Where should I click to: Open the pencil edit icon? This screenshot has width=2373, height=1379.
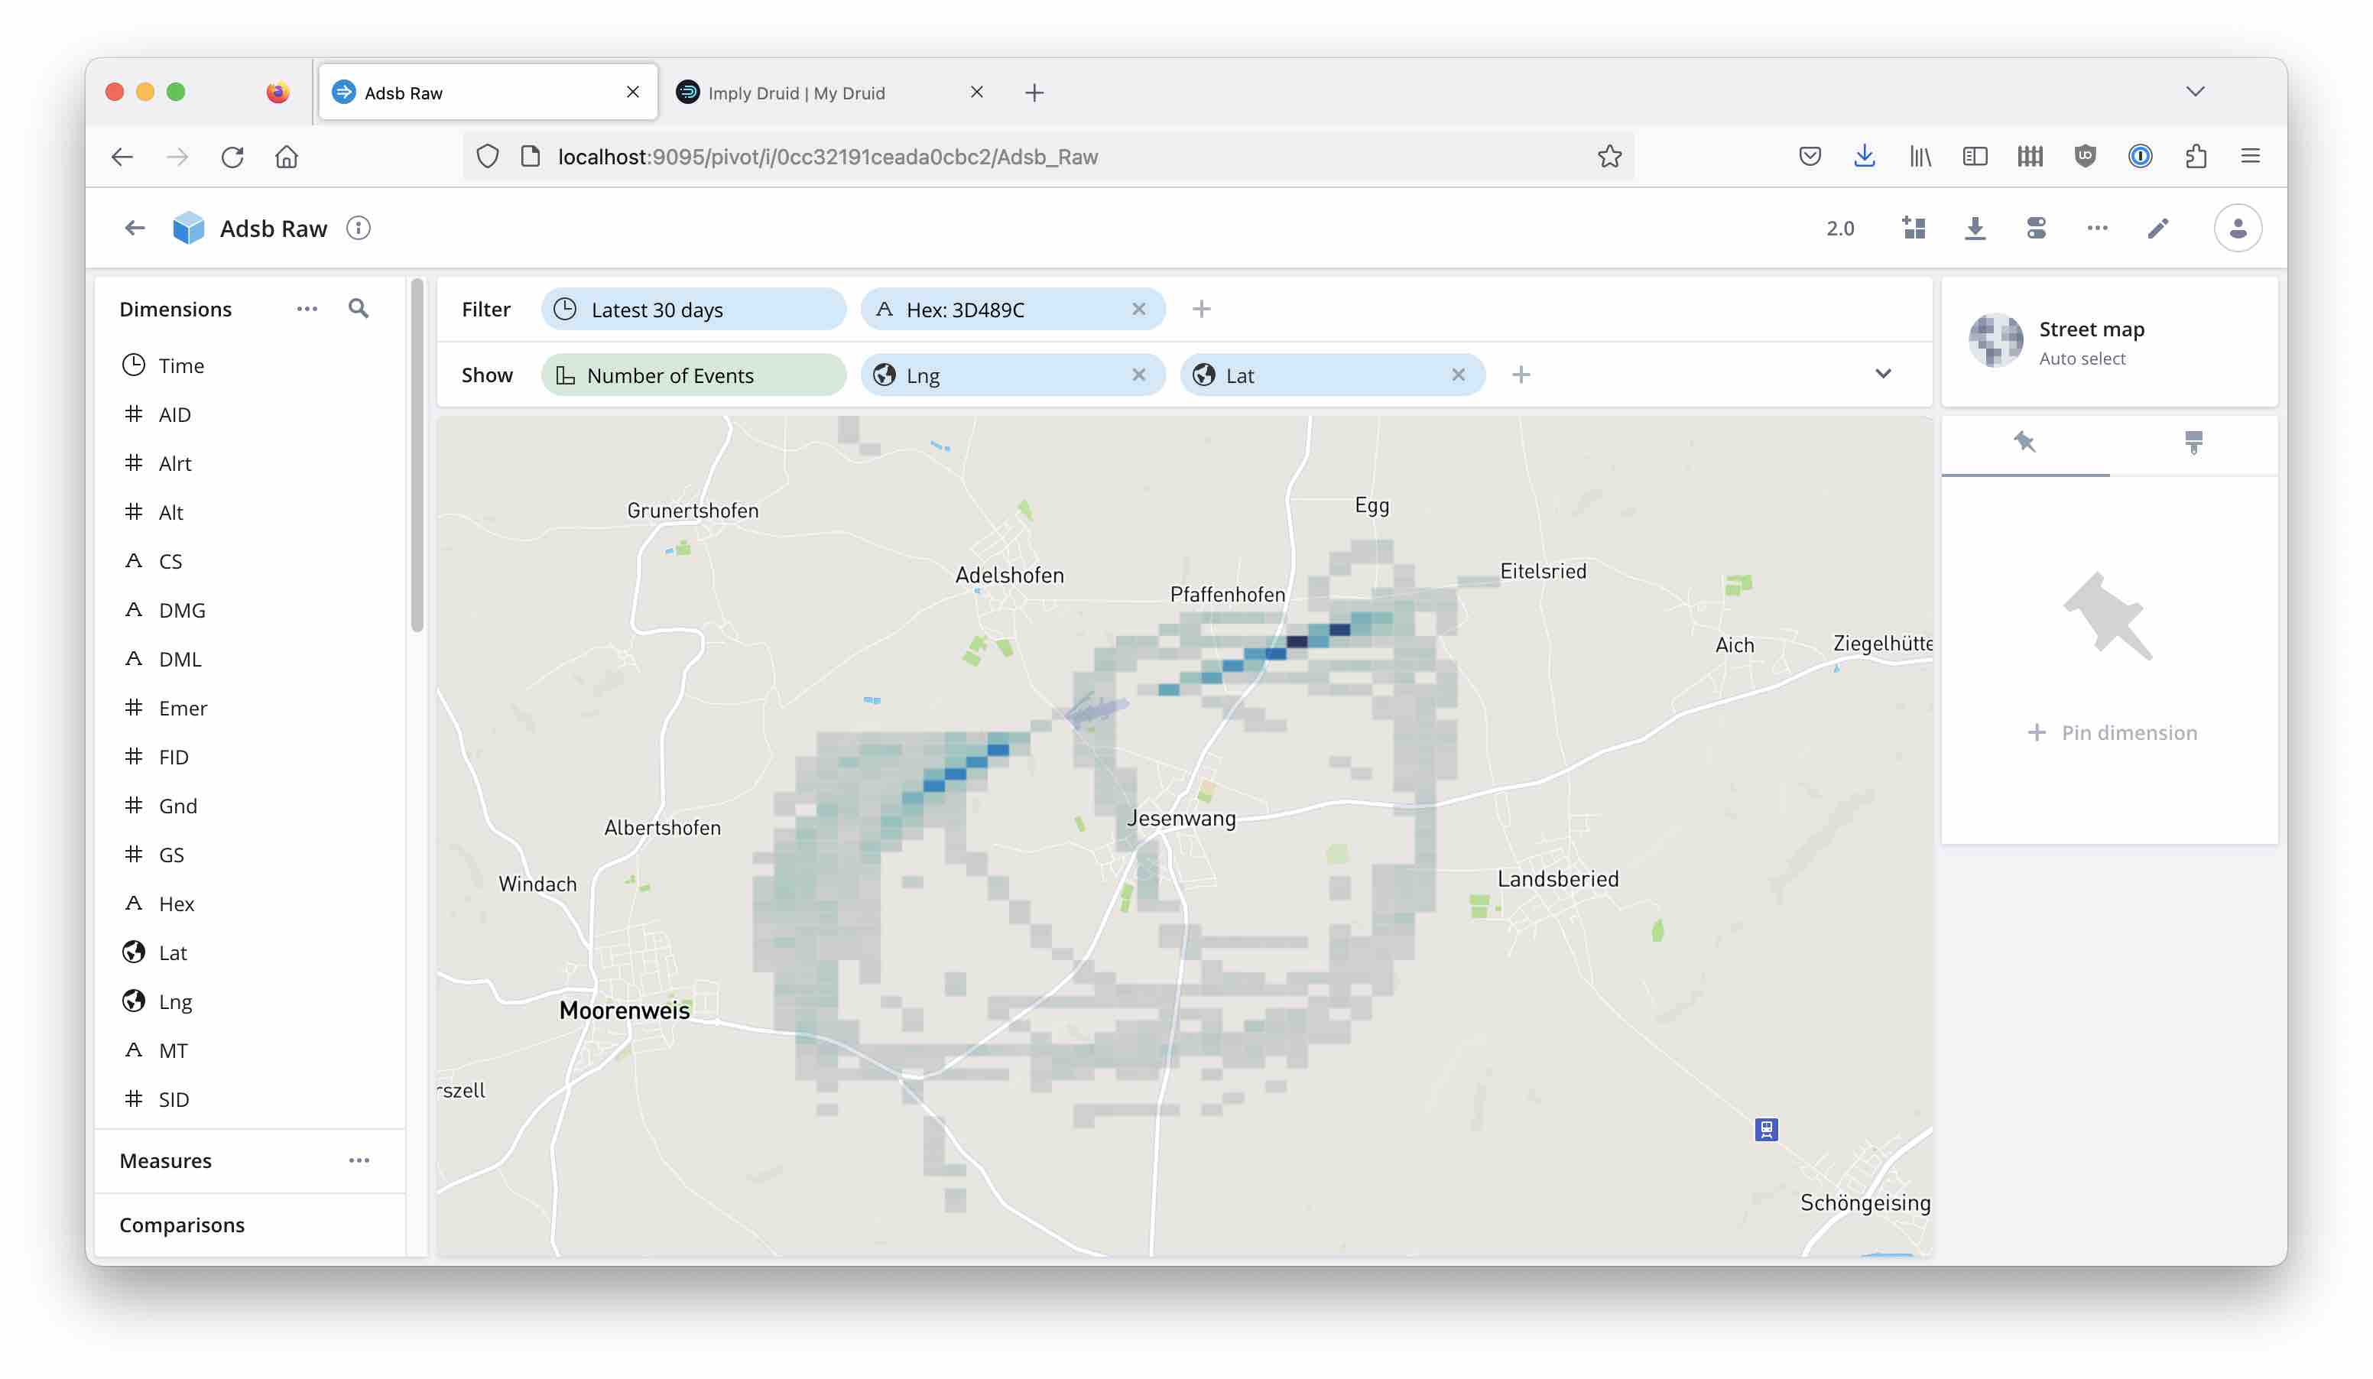(x=2157, y=229)
